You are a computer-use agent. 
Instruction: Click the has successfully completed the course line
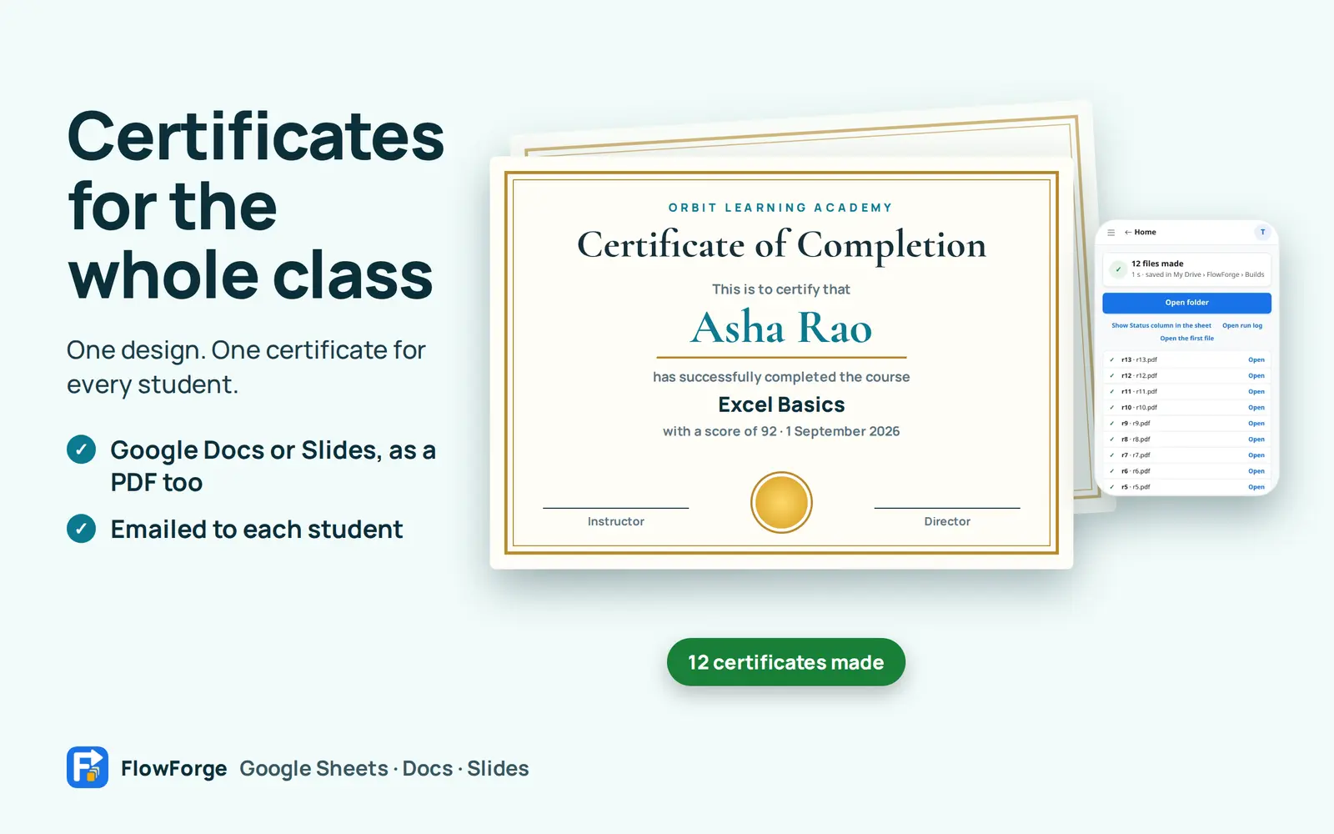pyautogui.click(x=781, y=377)
